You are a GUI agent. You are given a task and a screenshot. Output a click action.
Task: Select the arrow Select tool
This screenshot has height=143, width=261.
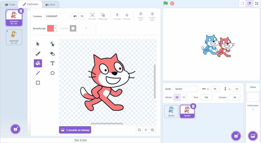38,44
